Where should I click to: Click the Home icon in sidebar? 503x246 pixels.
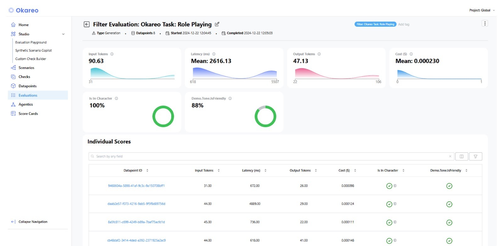coord(13,25)
